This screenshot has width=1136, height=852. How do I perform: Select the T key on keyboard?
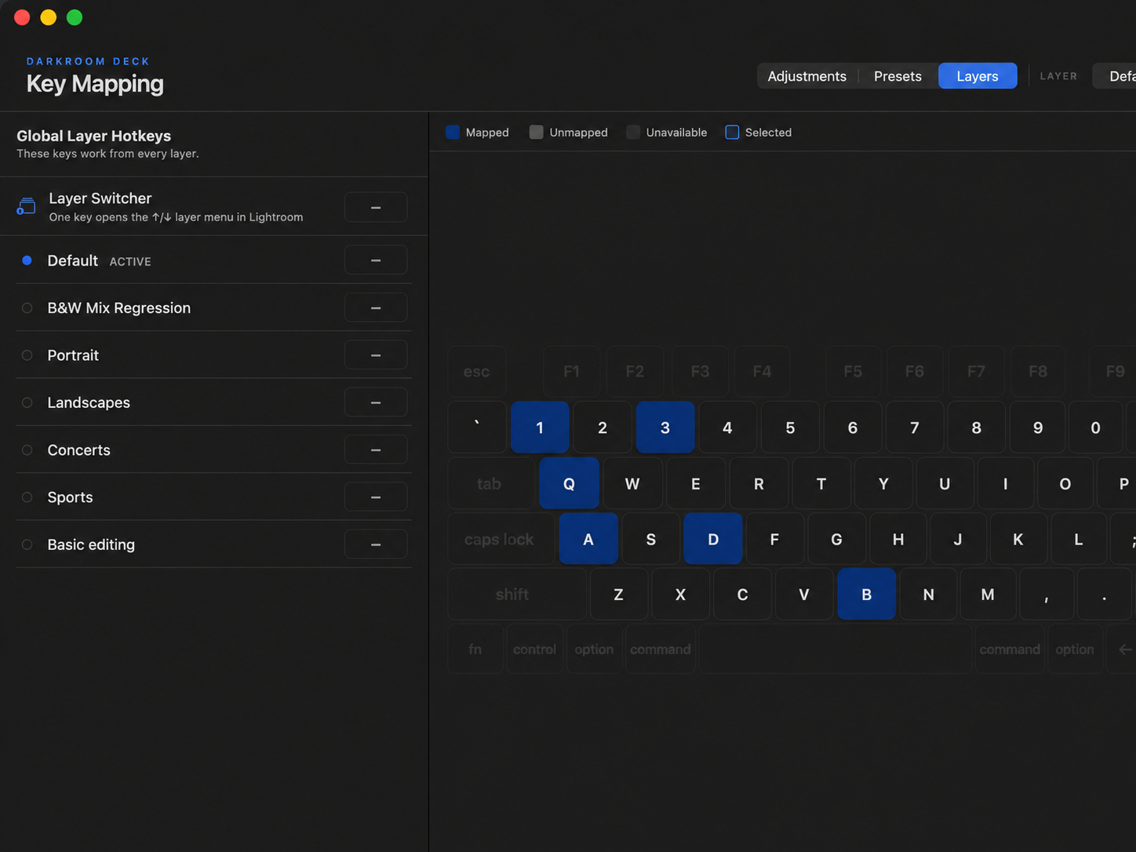click(821, 484)
